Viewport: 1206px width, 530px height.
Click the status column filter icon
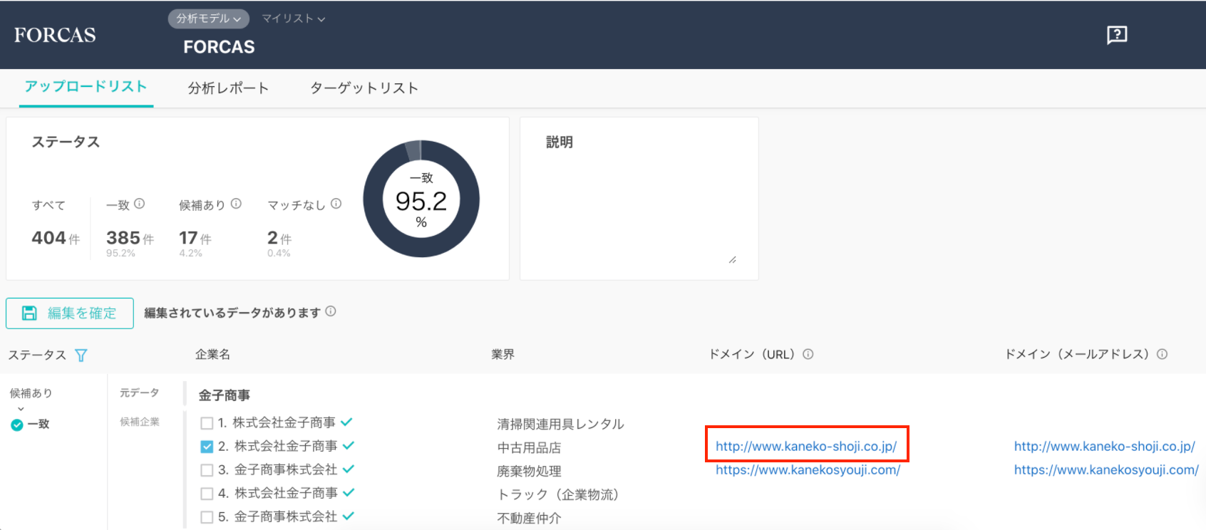click(81, 355)
